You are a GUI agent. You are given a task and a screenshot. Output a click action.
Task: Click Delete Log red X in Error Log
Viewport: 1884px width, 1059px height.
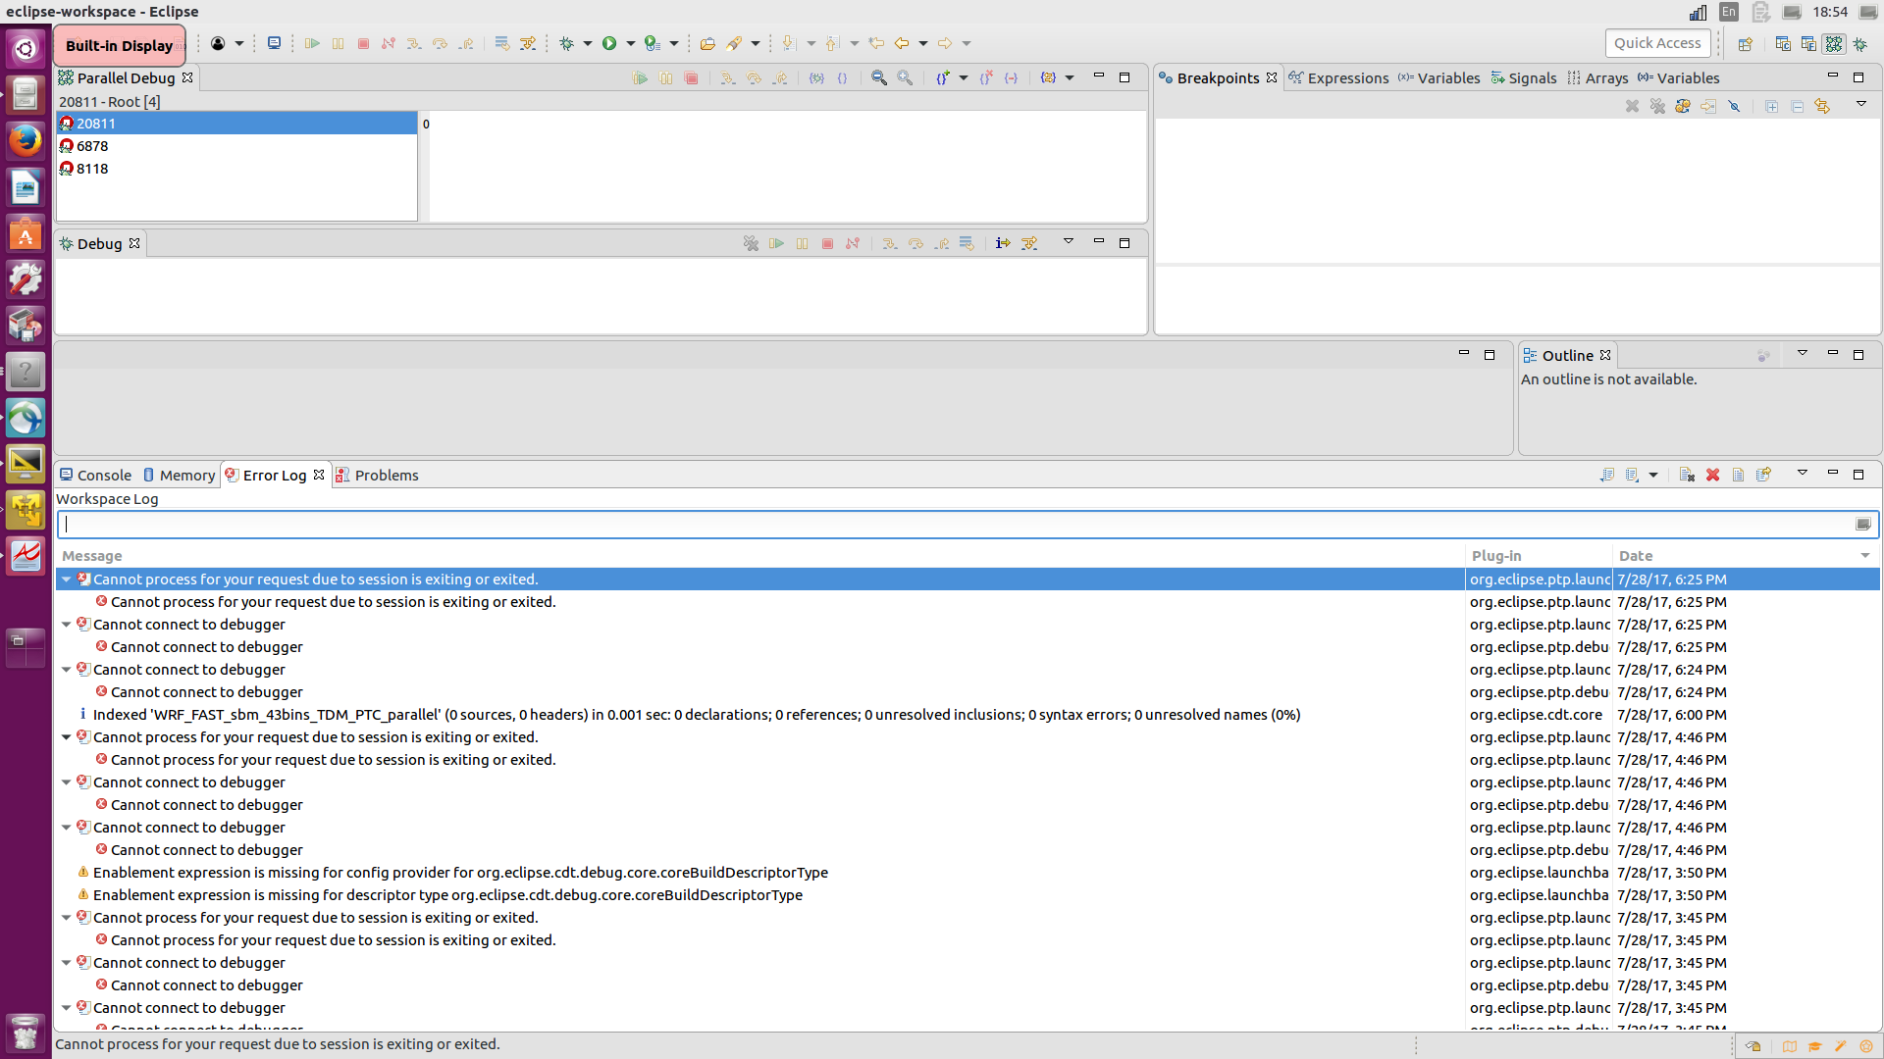click(1712, 475)
